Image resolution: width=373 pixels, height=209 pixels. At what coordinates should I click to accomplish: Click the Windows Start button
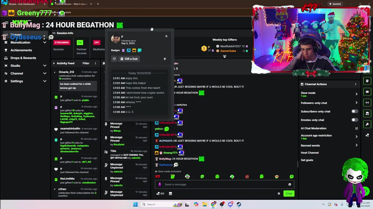pyautogui.click(x=135, y=204)
